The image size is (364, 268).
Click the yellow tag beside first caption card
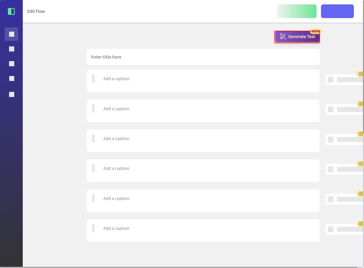(x=360, y=74)
